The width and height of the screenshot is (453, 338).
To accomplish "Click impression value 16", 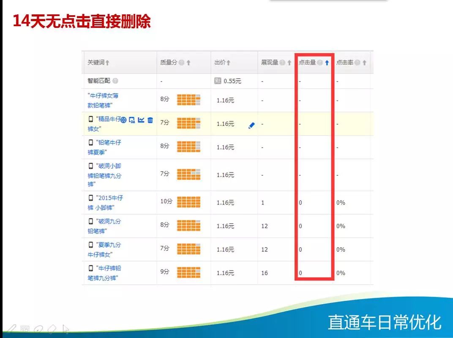I will [x=265, y=273].
